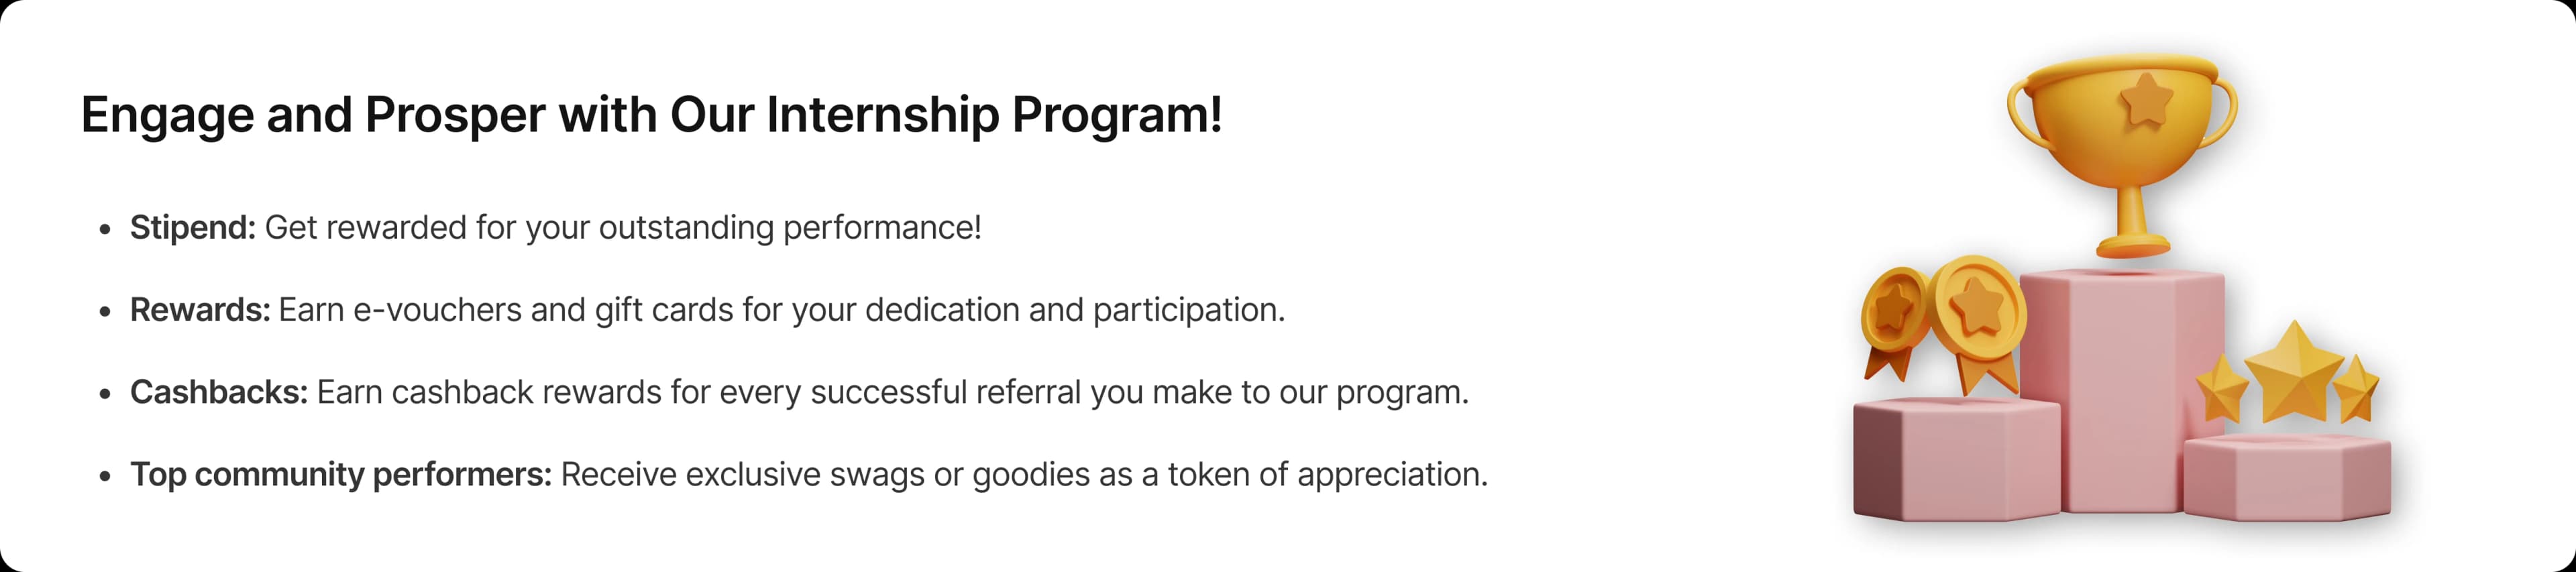The image size is (2576, 572).
Task: Click the successful referral sentence
Action: coord(893,393)
